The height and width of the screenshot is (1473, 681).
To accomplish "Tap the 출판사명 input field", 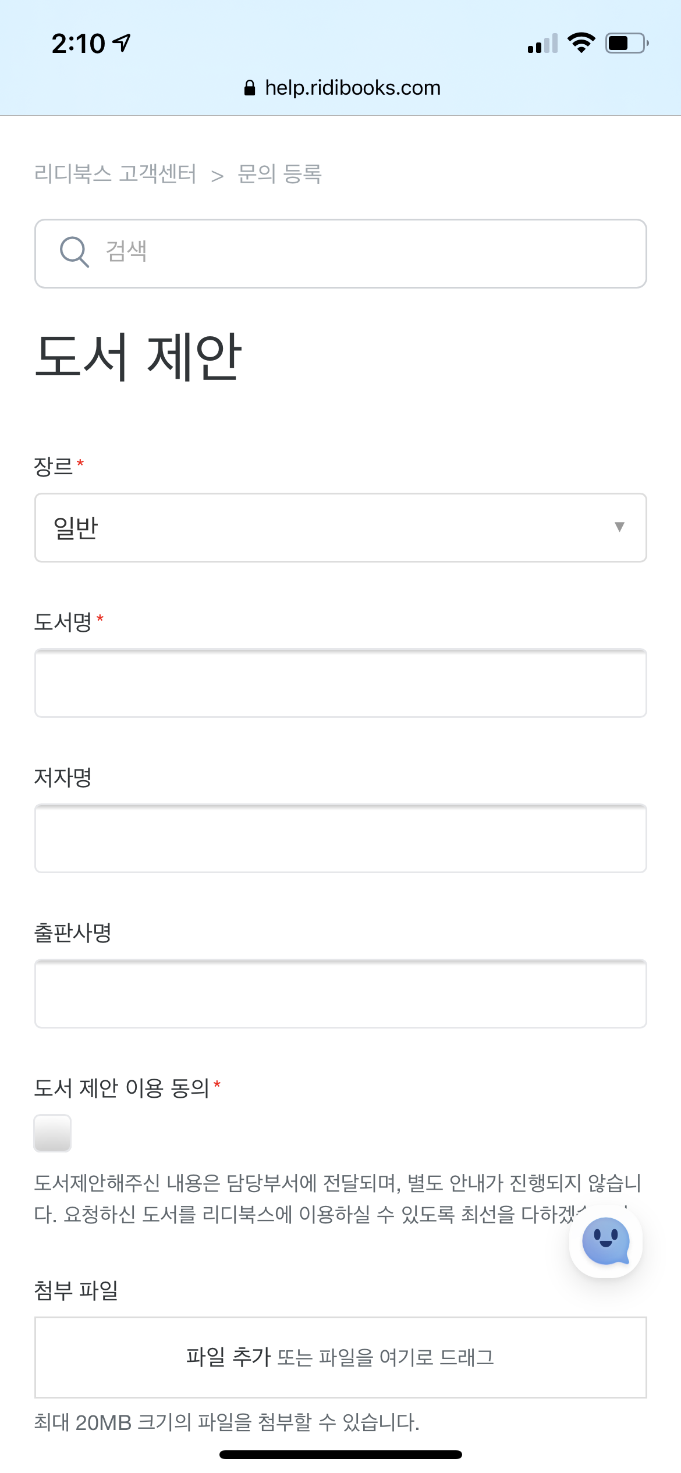I will 340,994.
